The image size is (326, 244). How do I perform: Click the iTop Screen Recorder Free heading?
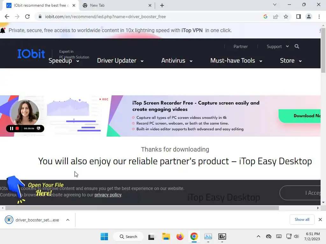coord(196,106)
